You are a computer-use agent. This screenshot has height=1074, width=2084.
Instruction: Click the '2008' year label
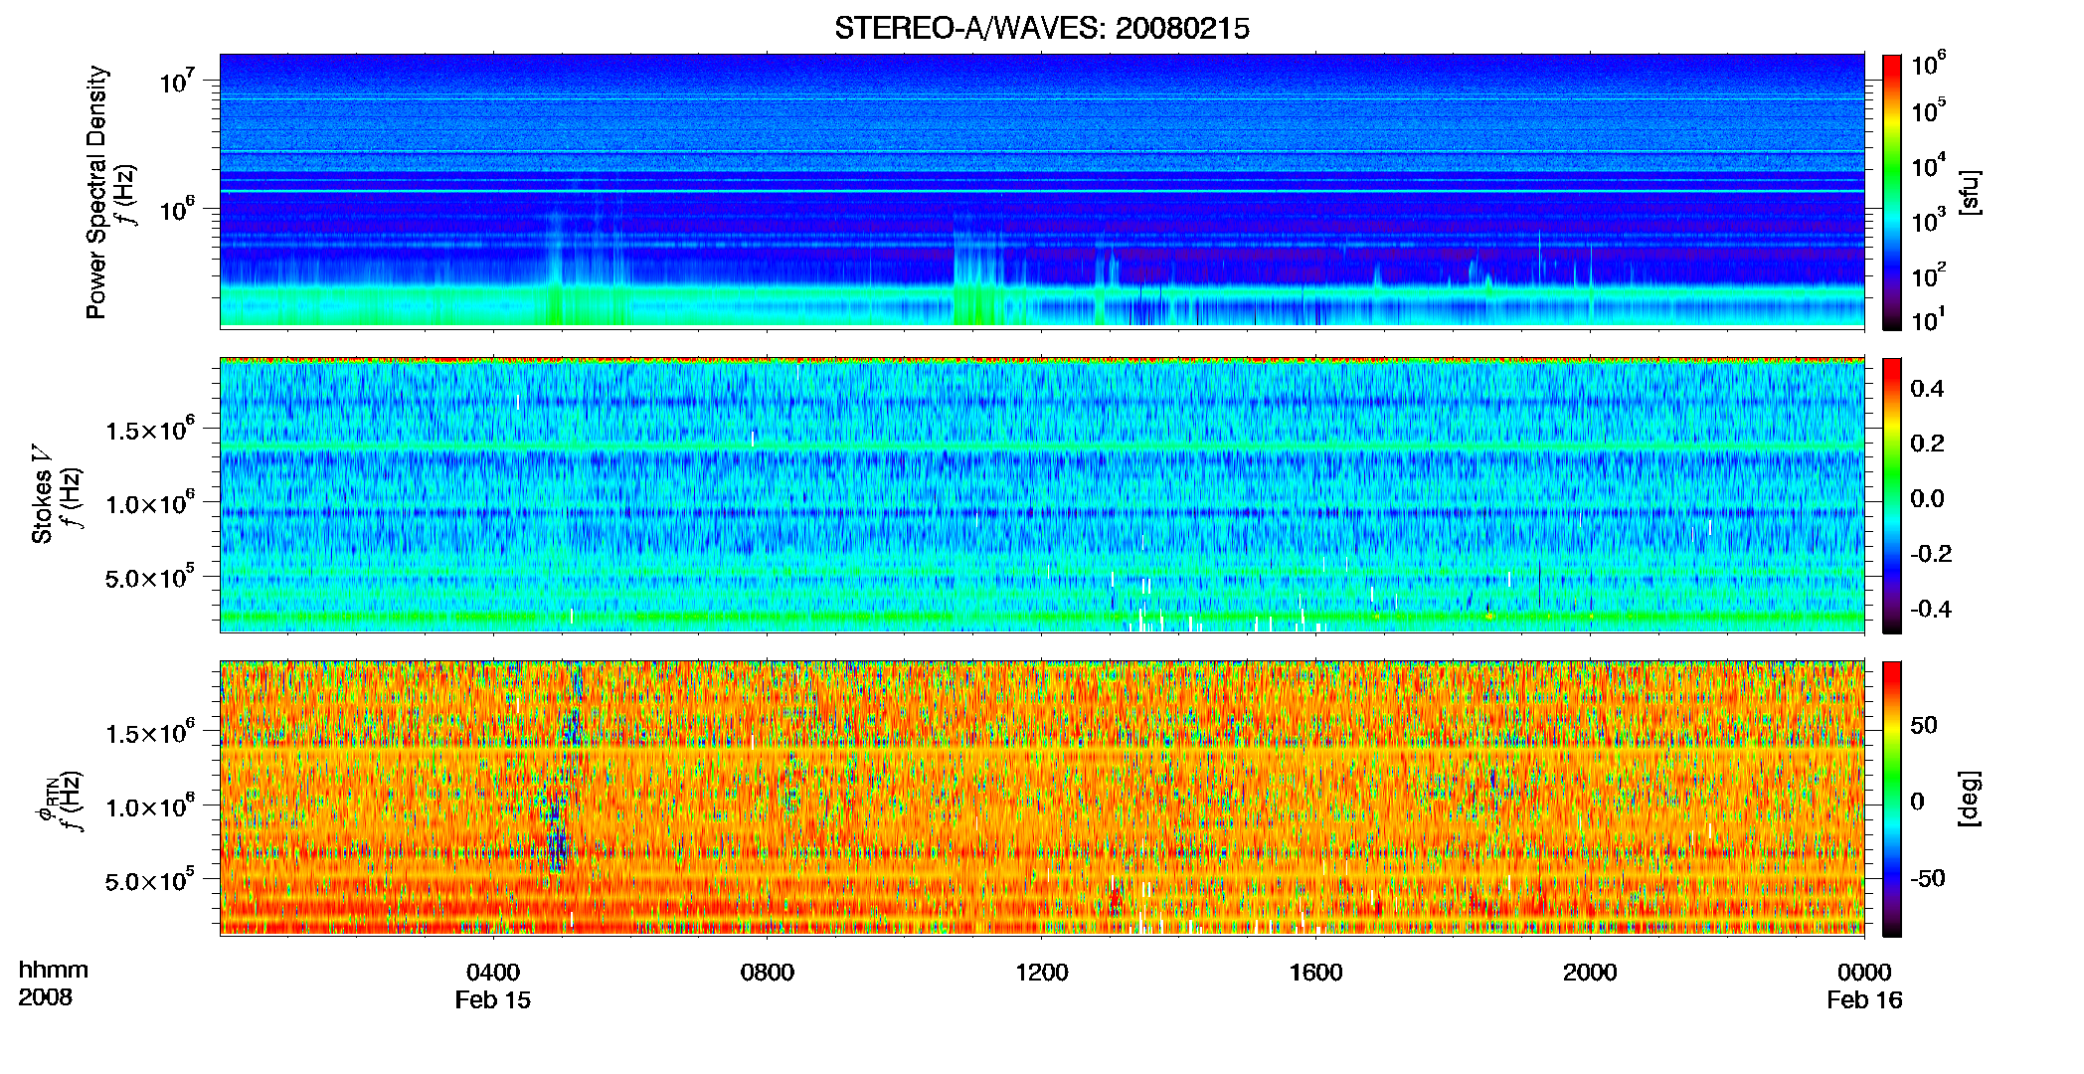click(46, 997)
